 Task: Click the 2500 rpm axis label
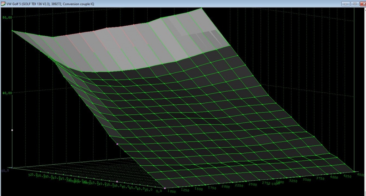point(253,184)
